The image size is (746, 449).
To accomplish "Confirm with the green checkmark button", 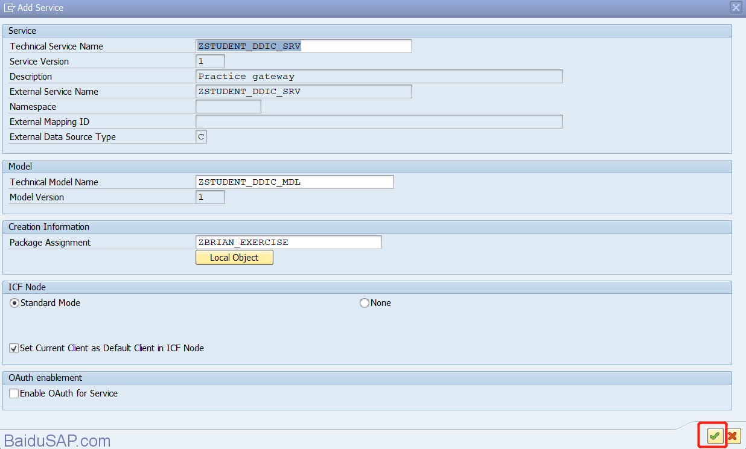I will (x=715, y=436).
